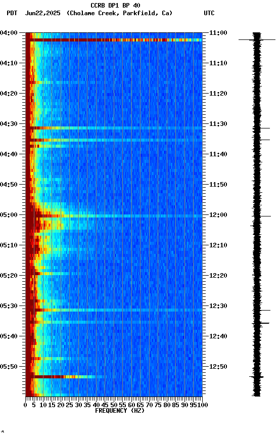Click the 0 Hz frequency axis label
The width and height of the screenshot is (279, 437).
pyautogui.click(x=25, y=405)
